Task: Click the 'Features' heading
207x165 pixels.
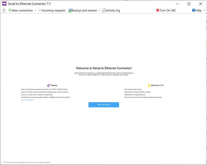Action: point(54,85)
